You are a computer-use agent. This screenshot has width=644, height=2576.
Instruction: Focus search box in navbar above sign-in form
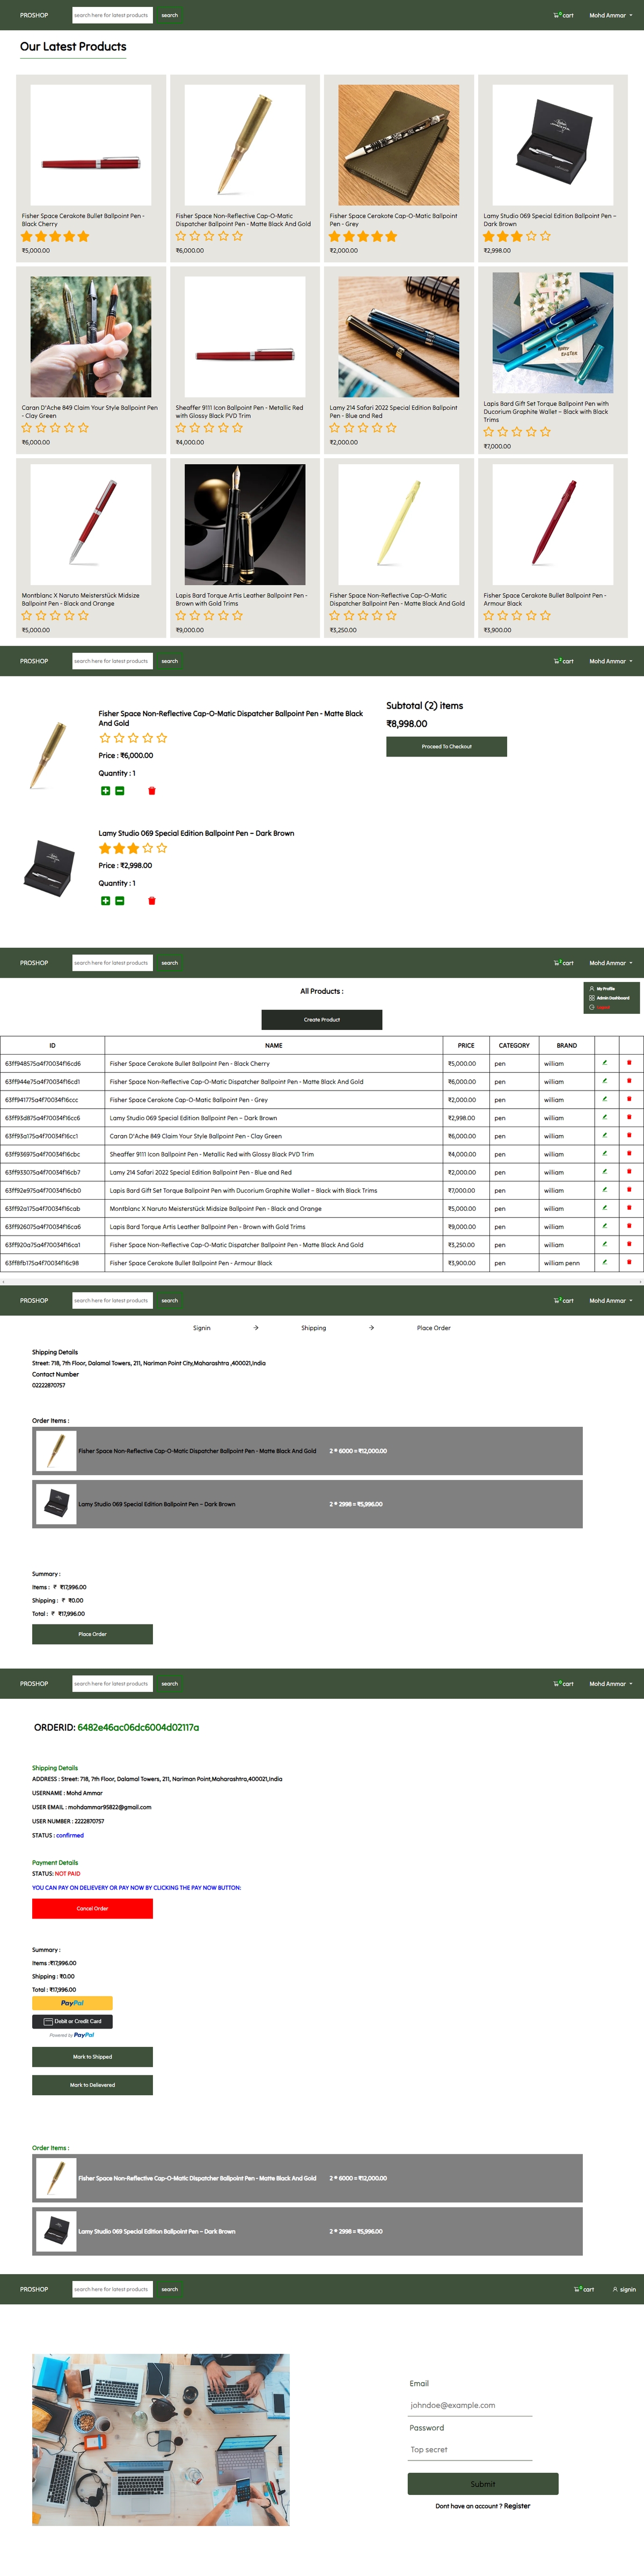coord(112,2289)
